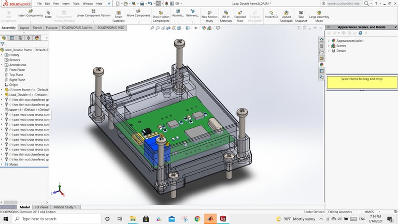This screenshot has height=224, width=398.
Task: Start a New Motion Study
Action: point(209,16)
